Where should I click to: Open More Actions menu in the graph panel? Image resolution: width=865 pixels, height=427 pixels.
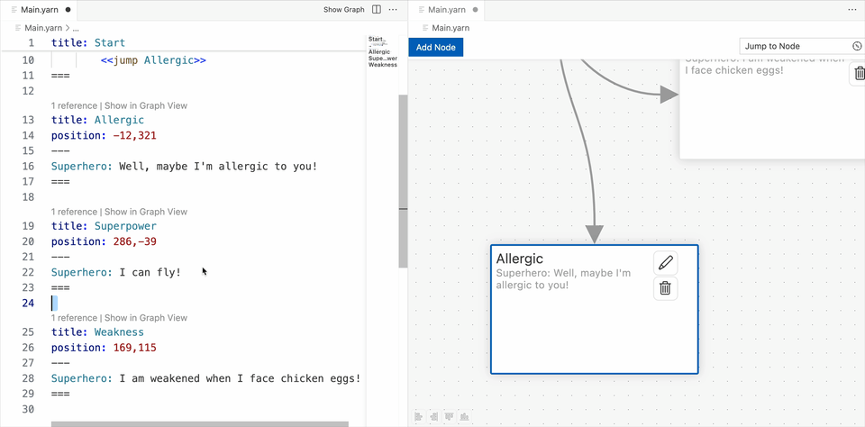coord(851,10)
